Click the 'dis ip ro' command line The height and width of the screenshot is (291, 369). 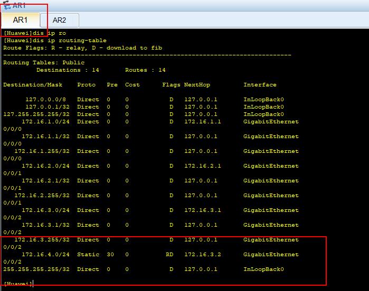pos(35,33)
